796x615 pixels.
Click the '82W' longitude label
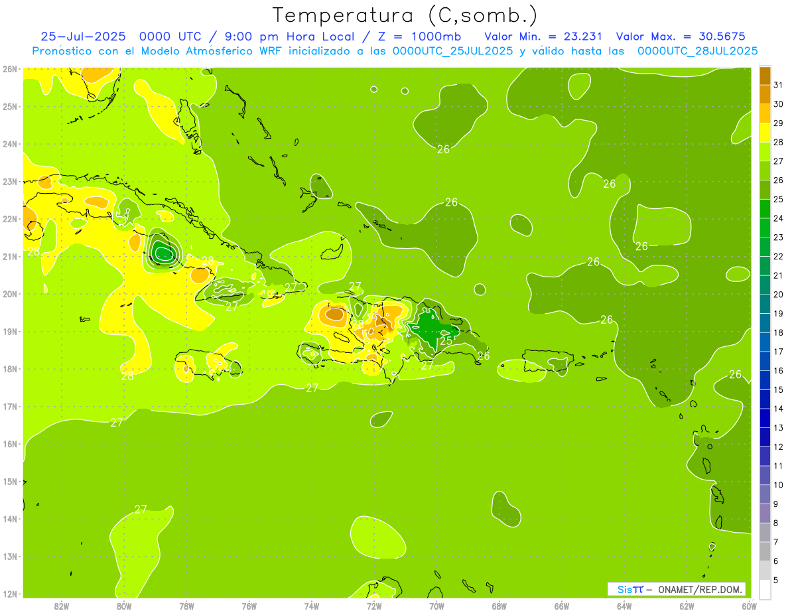(62, 606)
